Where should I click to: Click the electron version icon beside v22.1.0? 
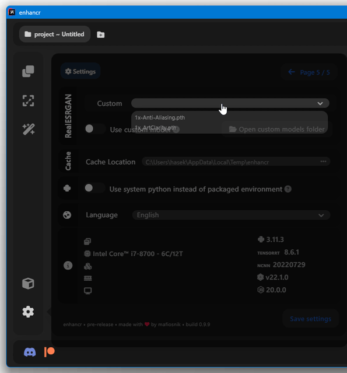(261, 277)
